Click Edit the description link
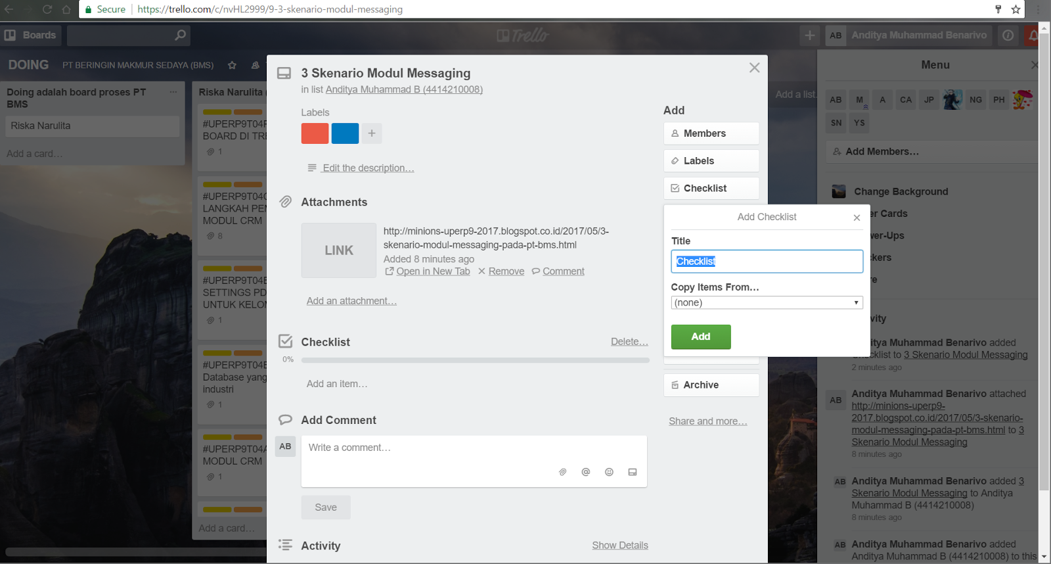Viewport: 1051px width, 564px height. tap(369, 168)
